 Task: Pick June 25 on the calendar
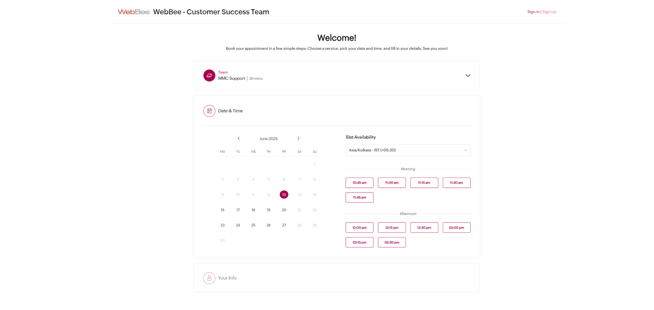click(x=253, y=225)
